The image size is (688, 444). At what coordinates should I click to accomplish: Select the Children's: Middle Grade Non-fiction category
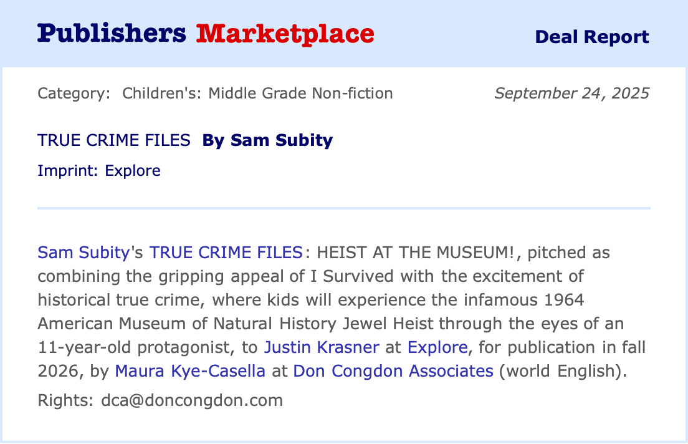pyautogui.click(x=257, y=94)
